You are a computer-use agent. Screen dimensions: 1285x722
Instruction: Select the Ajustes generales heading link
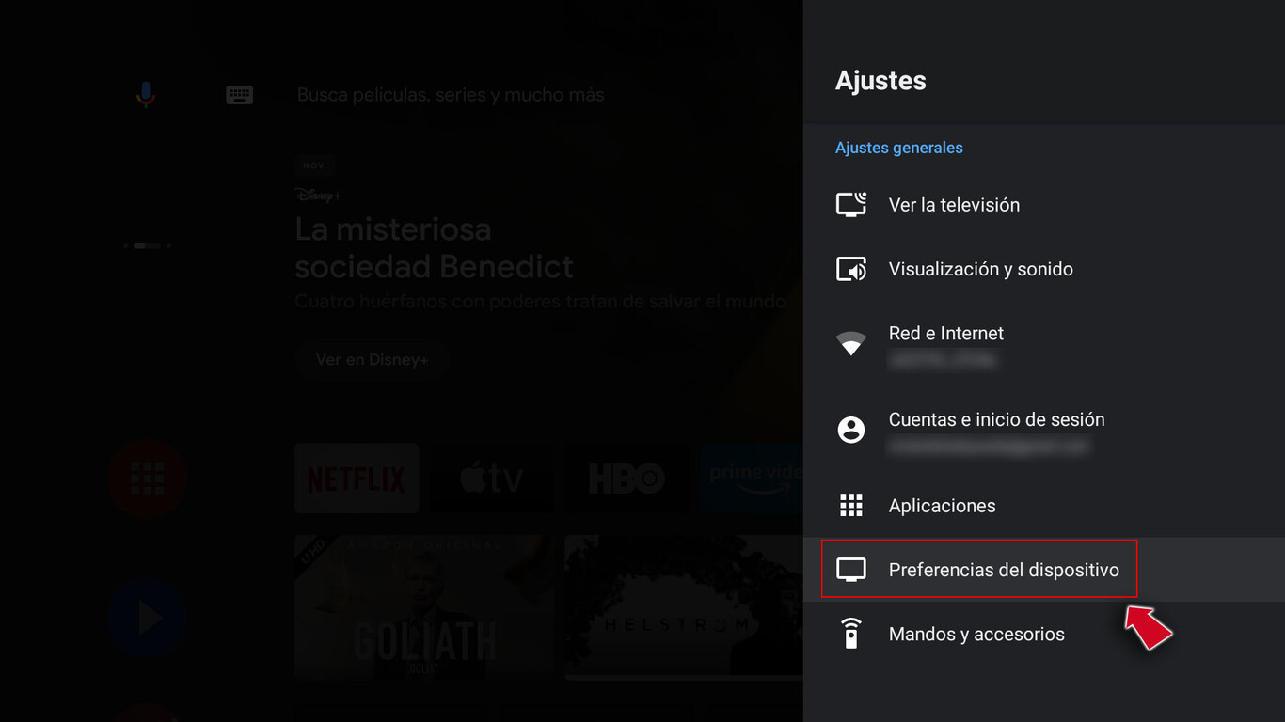[898, 148]
